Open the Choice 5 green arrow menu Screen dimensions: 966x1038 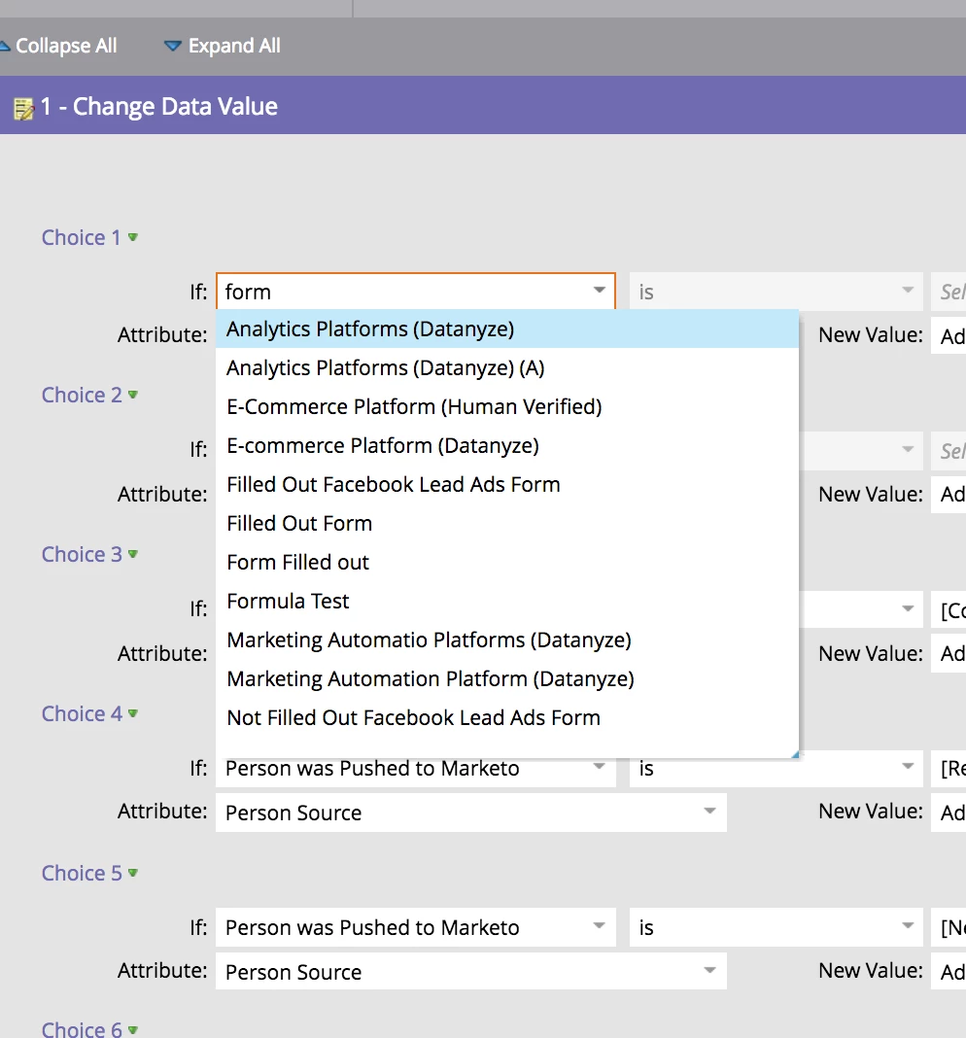[x=133, y=873]
